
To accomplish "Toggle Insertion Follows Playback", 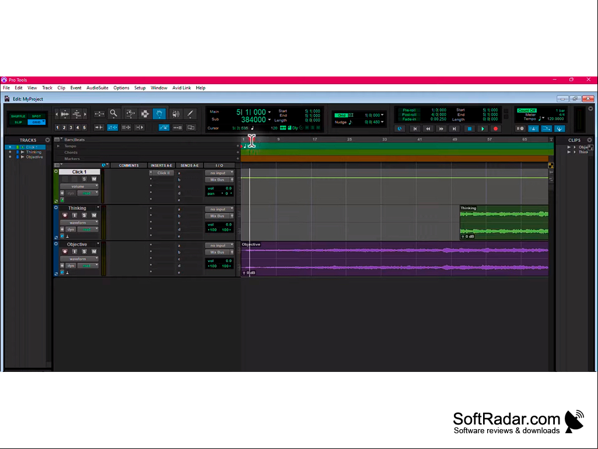I will (139, 127).
